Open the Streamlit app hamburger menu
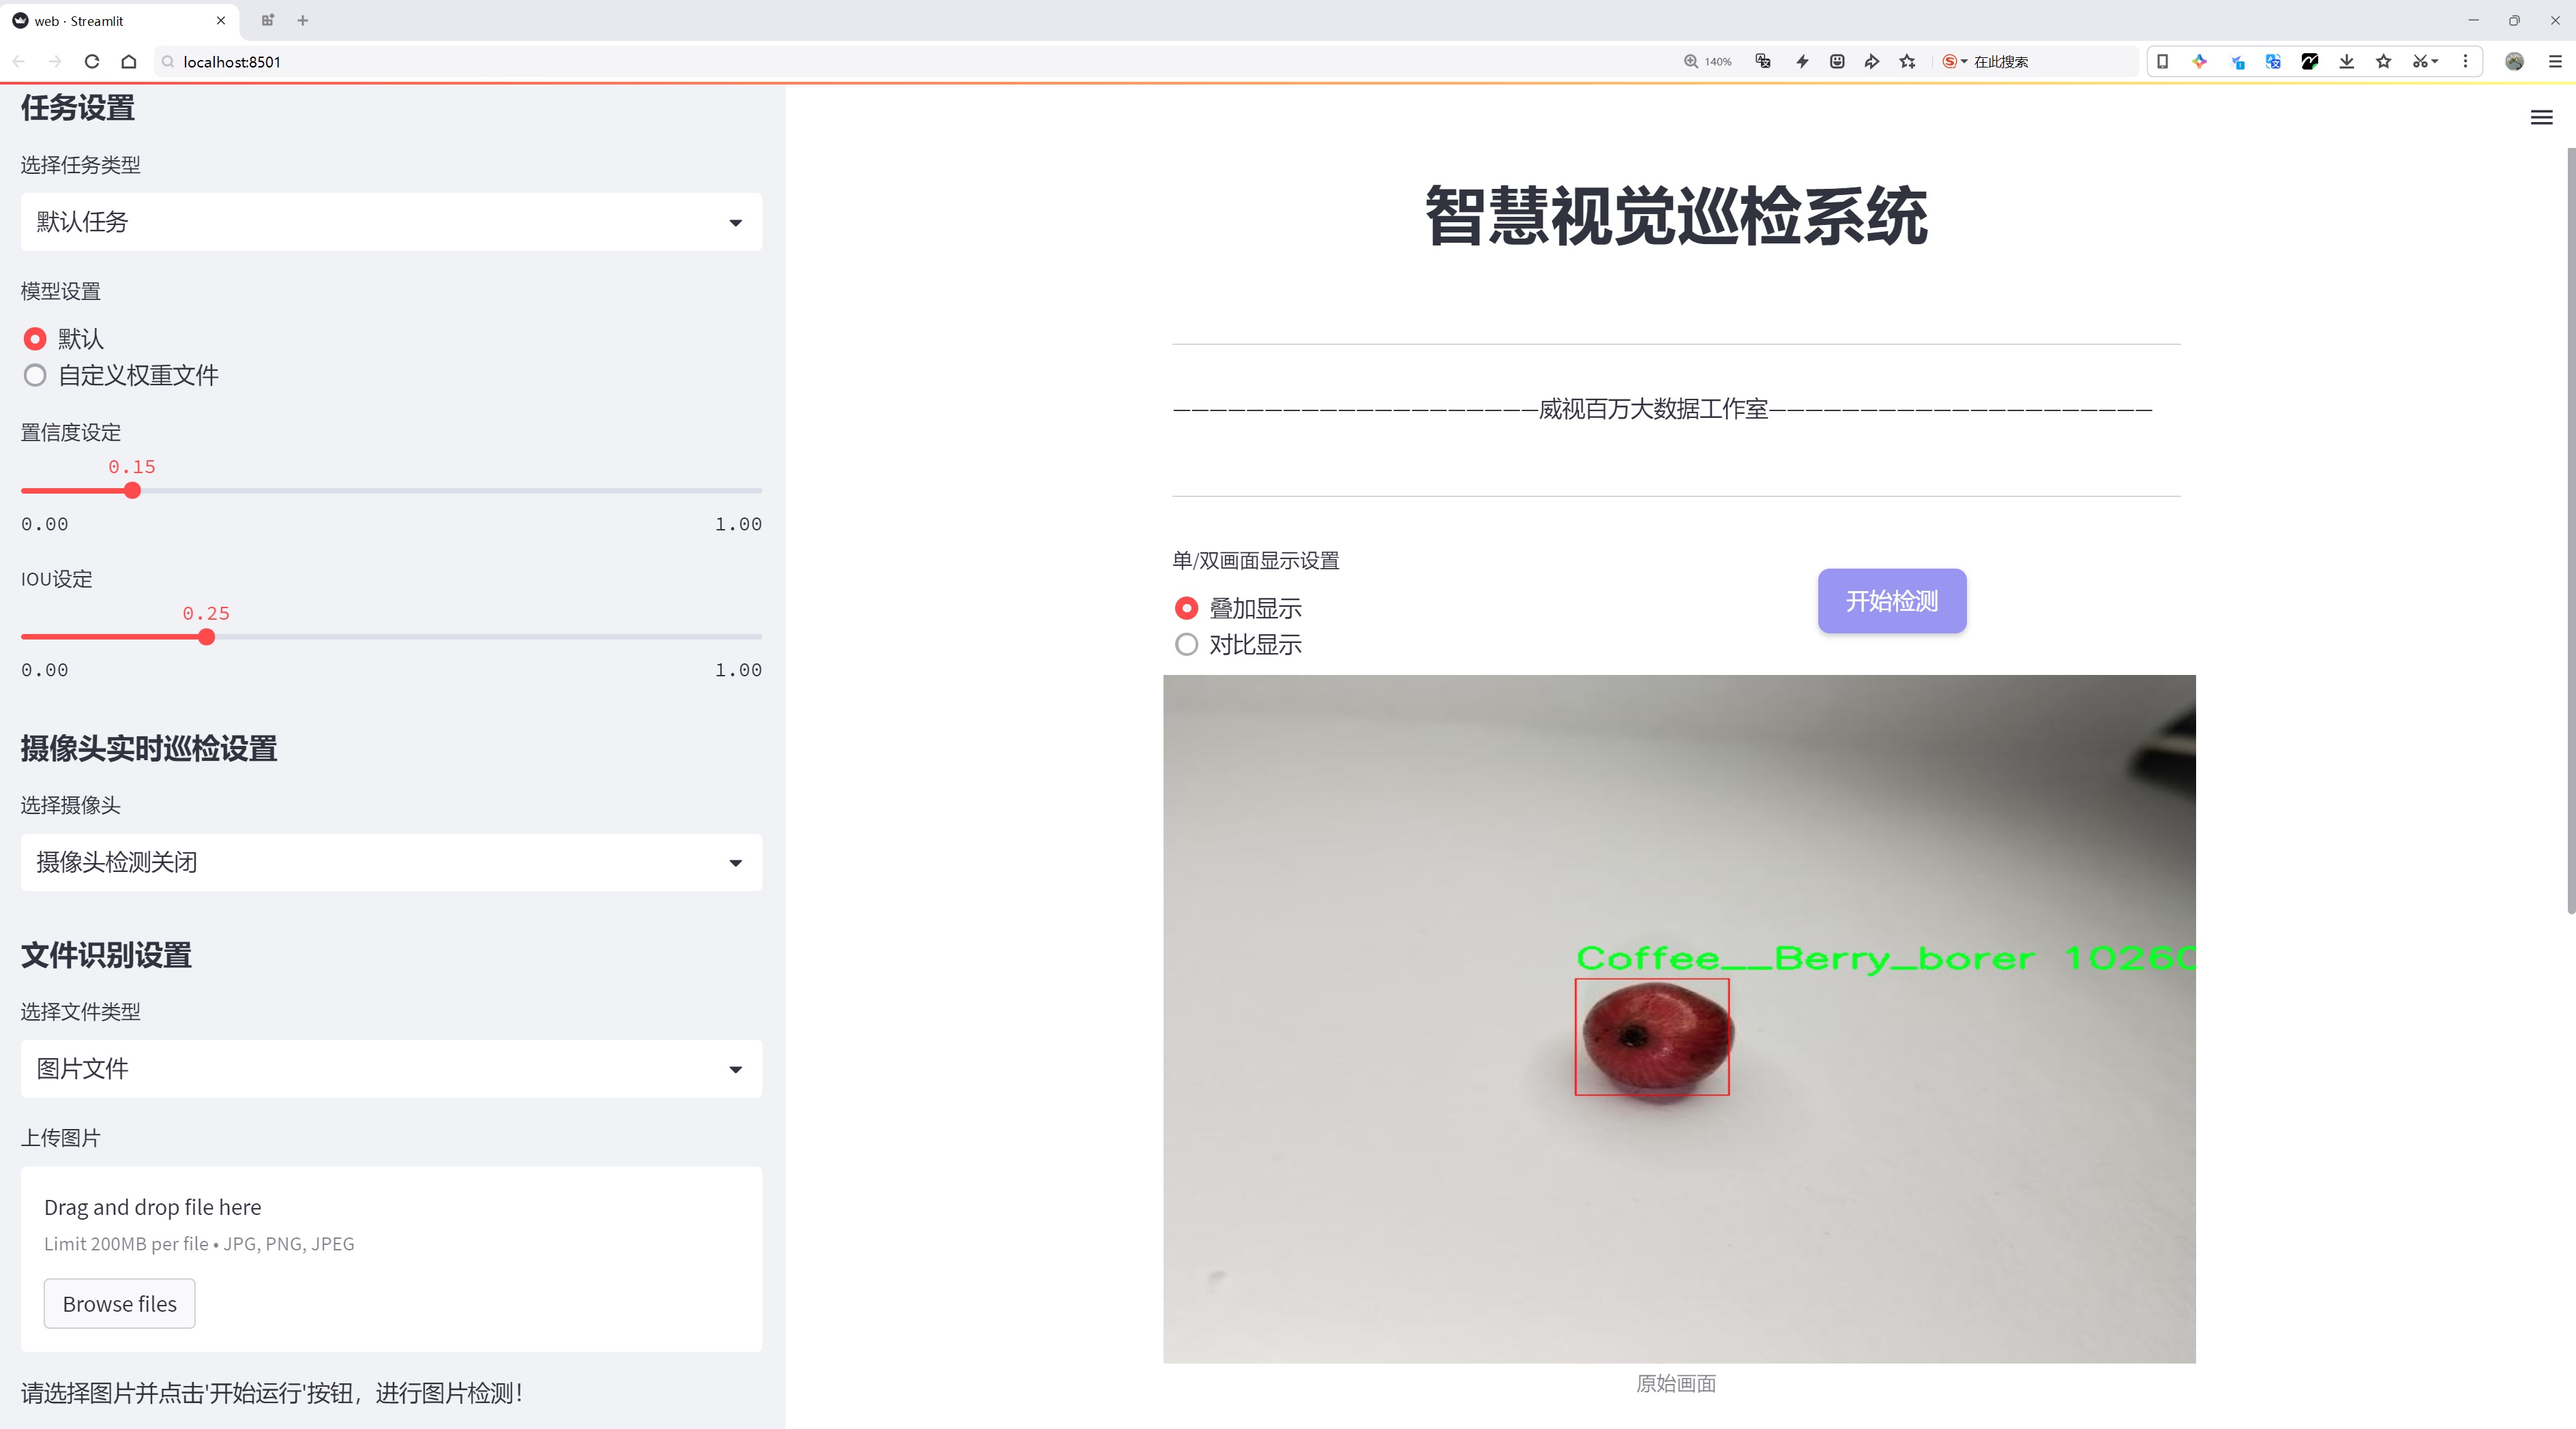This screenshot has width=2576, height=1429. pyautogui.click(x=2541, y=118)
